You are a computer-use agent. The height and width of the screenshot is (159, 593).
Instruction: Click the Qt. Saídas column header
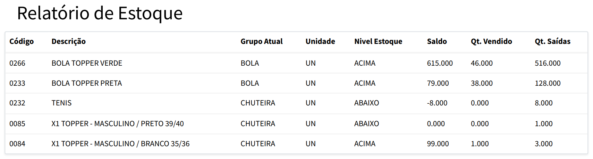[x=552, y=41]
